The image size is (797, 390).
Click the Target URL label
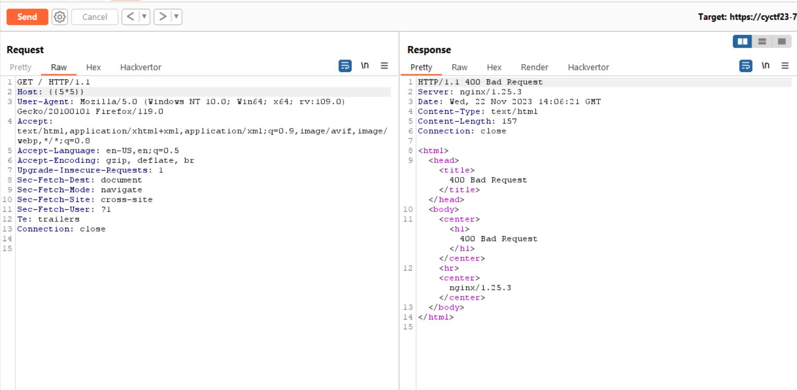(x=747, y=17)
